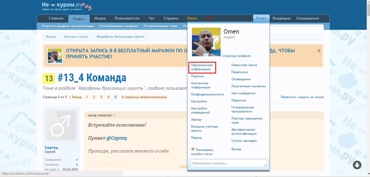Image resolution: width=370 pixels, height=177 pixels.
Task: Open the Справка tab
Action: [171, 18]
